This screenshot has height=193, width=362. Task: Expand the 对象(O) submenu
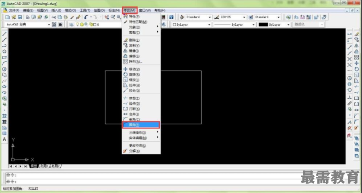[141, 27]
